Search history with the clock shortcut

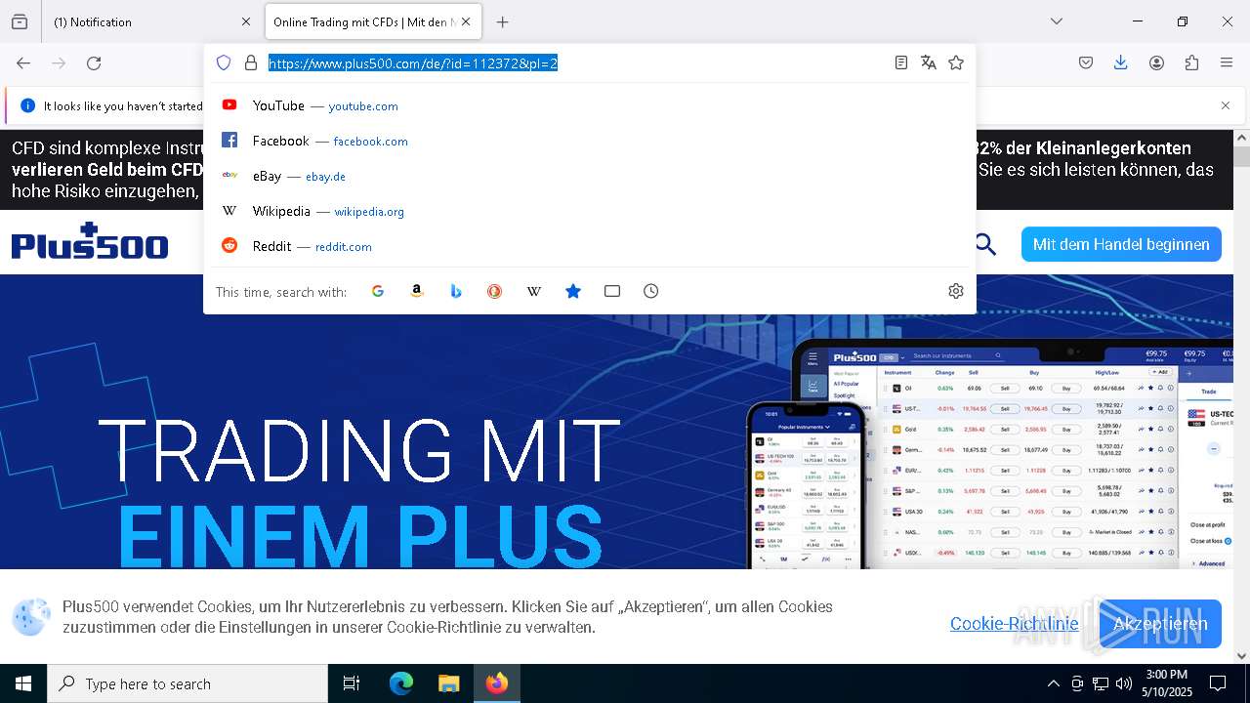click(651, 291)
